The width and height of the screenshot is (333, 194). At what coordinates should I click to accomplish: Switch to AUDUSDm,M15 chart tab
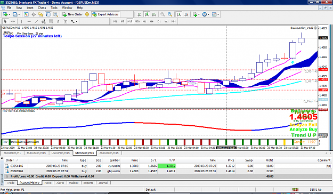tap(109, 153)
